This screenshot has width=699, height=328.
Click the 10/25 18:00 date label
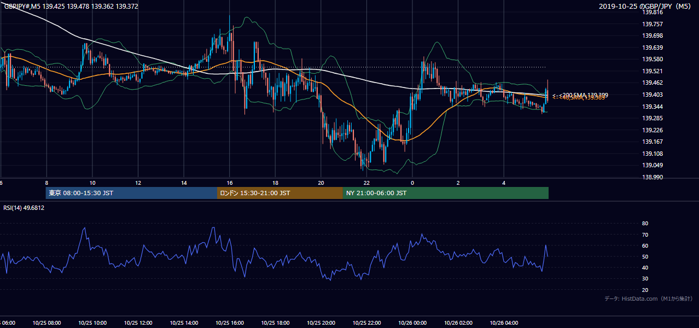click(x=275, y=323)
